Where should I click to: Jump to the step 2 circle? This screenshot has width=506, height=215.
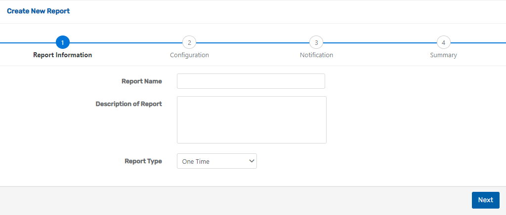point(189,42)
